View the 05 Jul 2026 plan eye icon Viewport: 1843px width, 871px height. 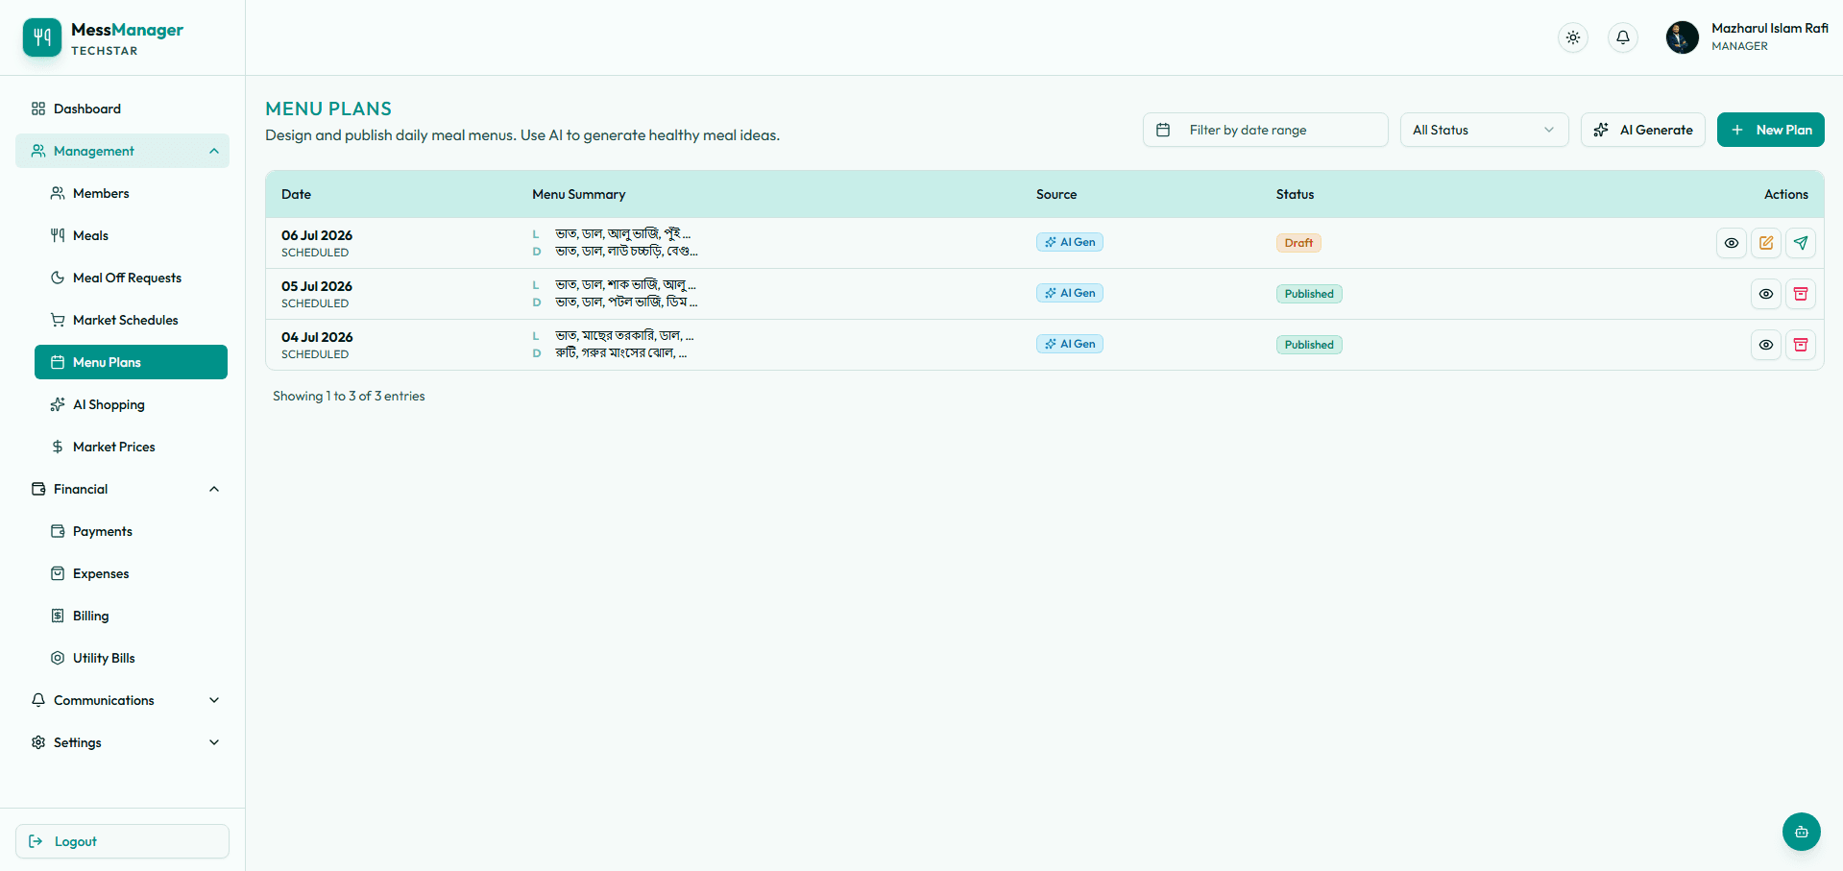point(1766,294)
